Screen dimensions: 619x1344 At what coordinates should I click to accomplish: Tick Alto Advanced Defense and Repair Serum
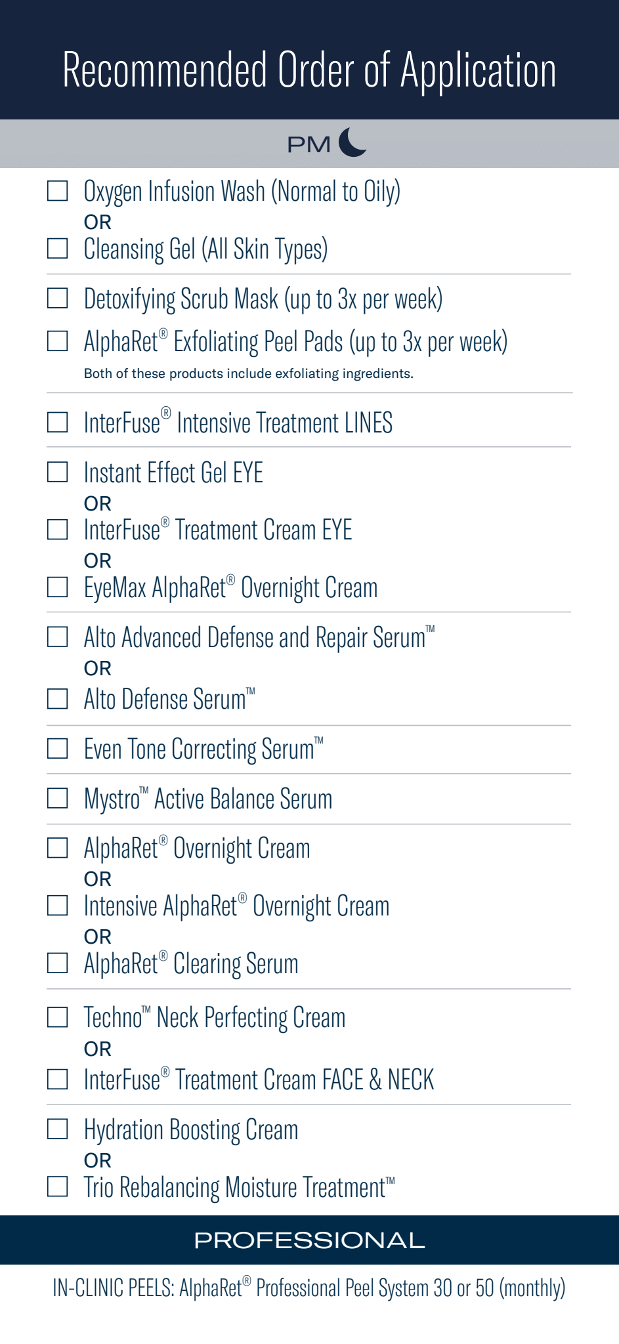pos(58,637)
